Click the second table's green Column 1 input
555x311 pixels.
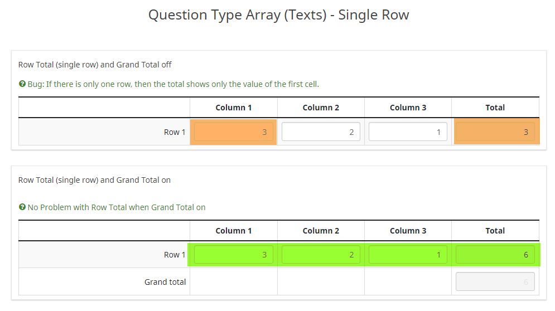click(234, 255)
